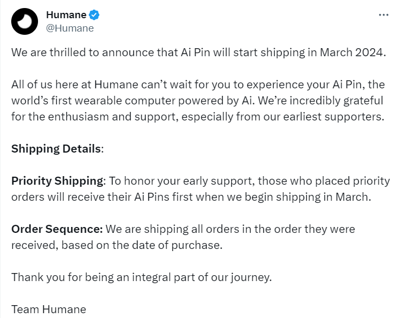Viewport: 401px width, 318px height.
Task: Click the "Team Humane" signature
Action: (49, 309)
